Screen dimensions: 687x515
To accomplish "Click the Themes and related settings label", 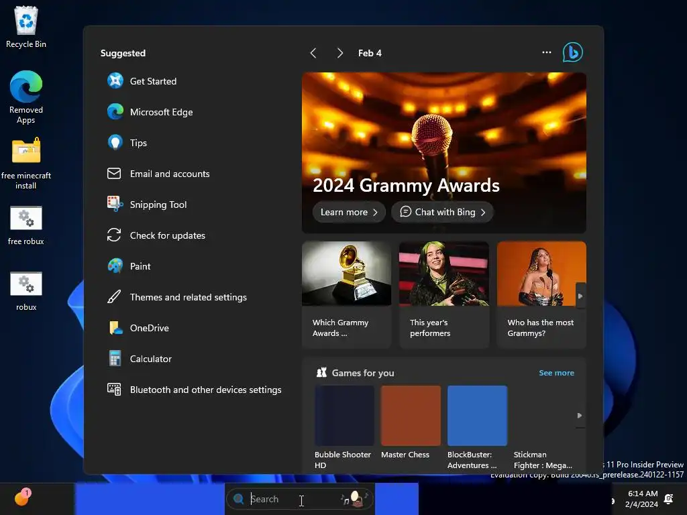I will pos(189,297).
